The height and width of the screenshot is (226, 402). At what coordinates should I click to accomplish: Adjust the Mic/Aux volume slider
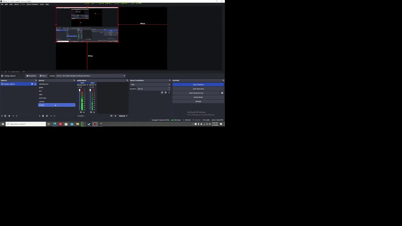[x=90, y=100]
